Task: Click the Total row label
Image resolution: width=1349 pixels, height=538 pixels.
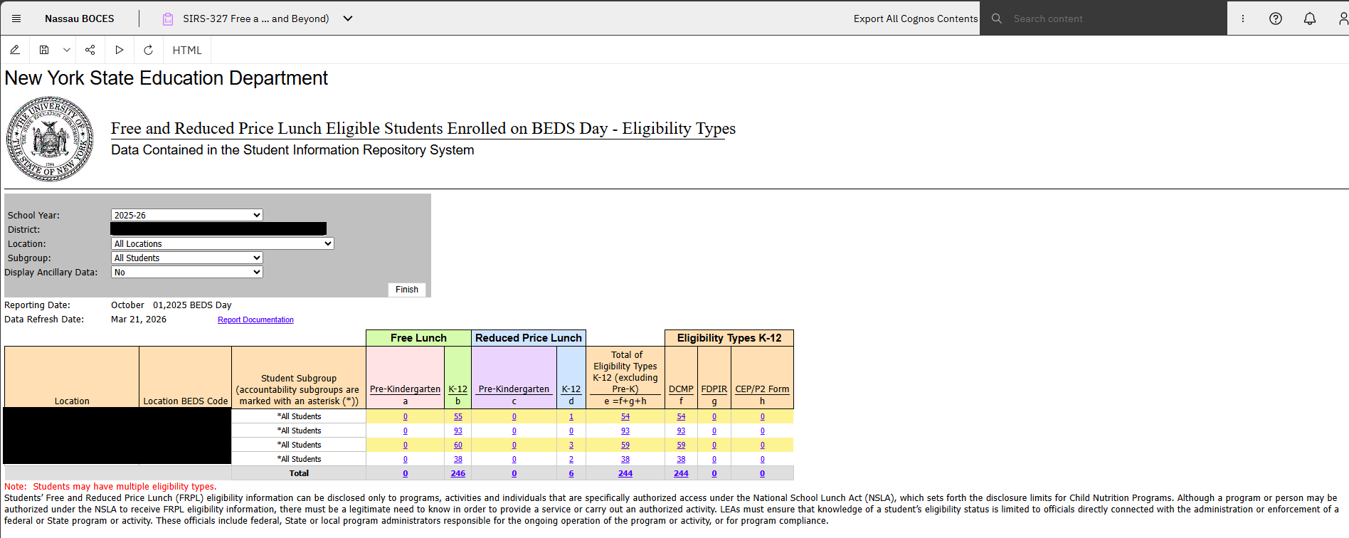Action: pyautogui.click(x=299, y=474)
